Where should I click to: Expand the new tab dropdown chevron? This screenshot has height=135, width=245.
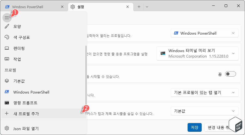[147, 7]
